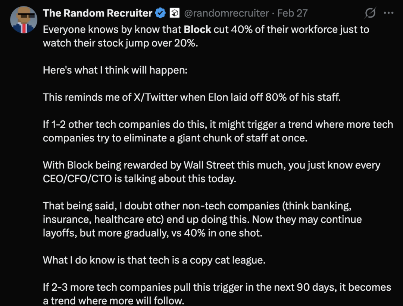The height and width of the screenshot is (306, 403).
Task: Click the bold word Block
Action: 197,29
